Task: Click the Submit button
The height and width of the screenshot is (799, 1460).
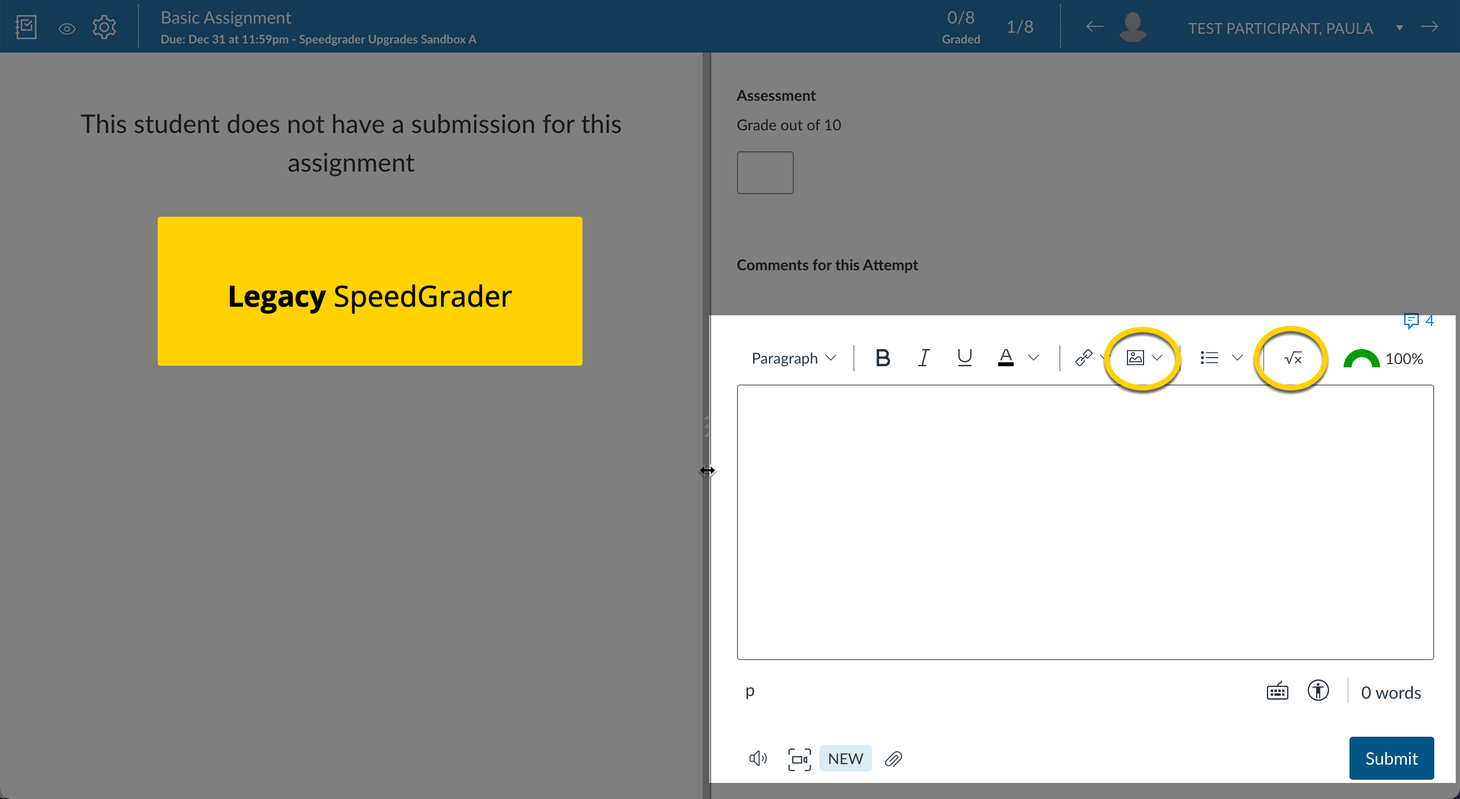Action: [x=1391, y=758]
